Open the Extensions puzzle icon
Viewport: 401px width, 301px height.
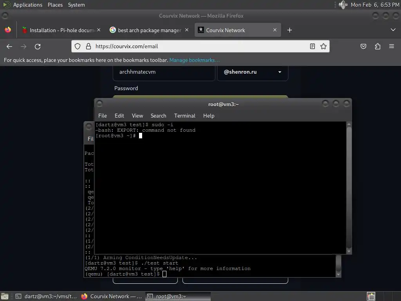pos(378,46)
